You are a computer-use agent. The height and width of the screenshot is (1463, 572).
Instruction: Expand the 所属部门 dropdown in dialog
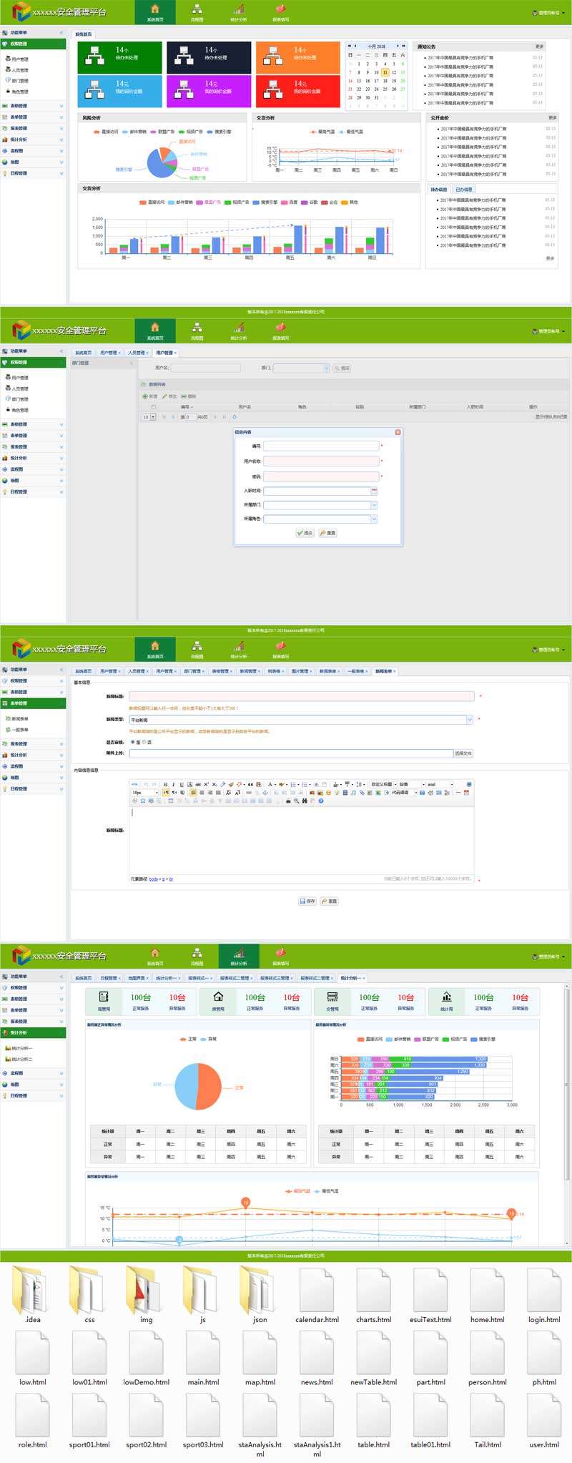(x=373, y=505)
